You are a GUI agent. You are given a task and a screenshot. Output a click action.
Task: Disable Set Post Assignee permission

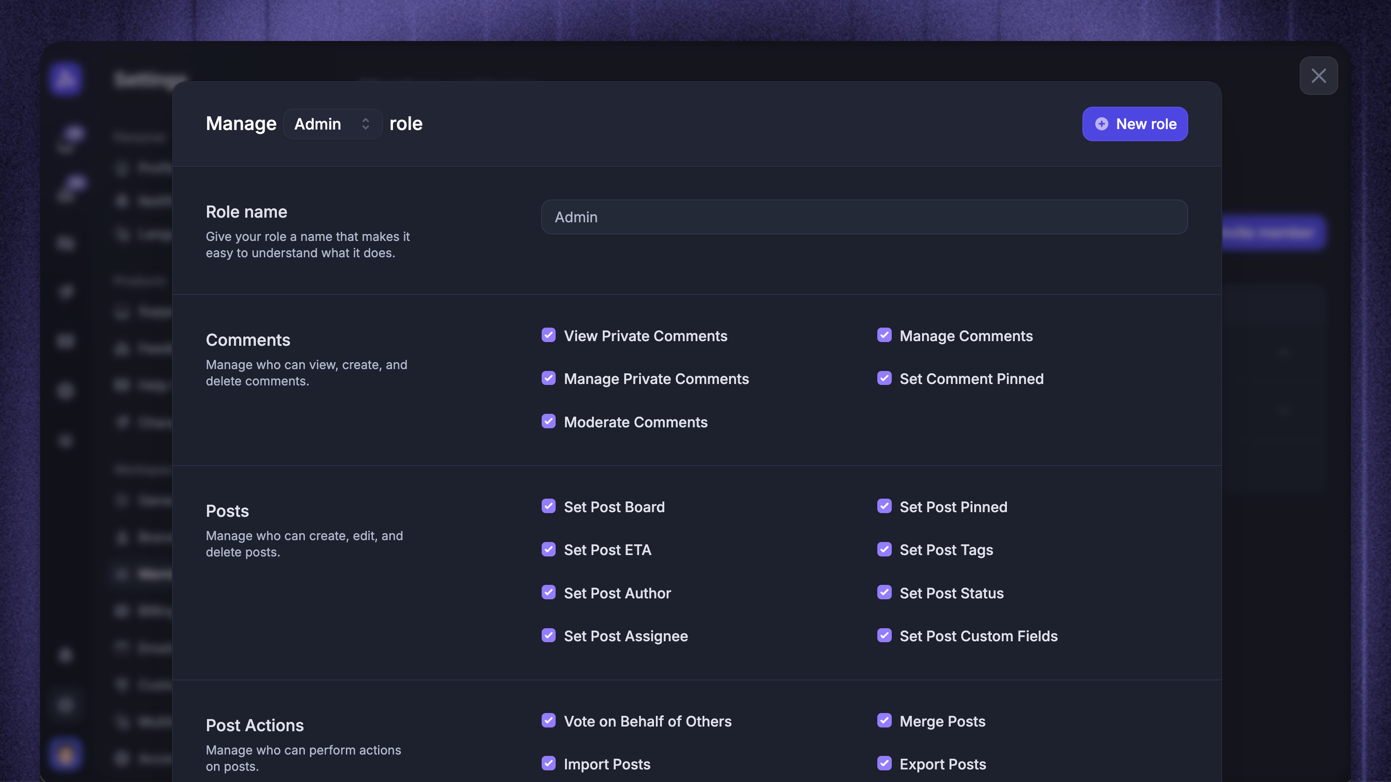549,635
